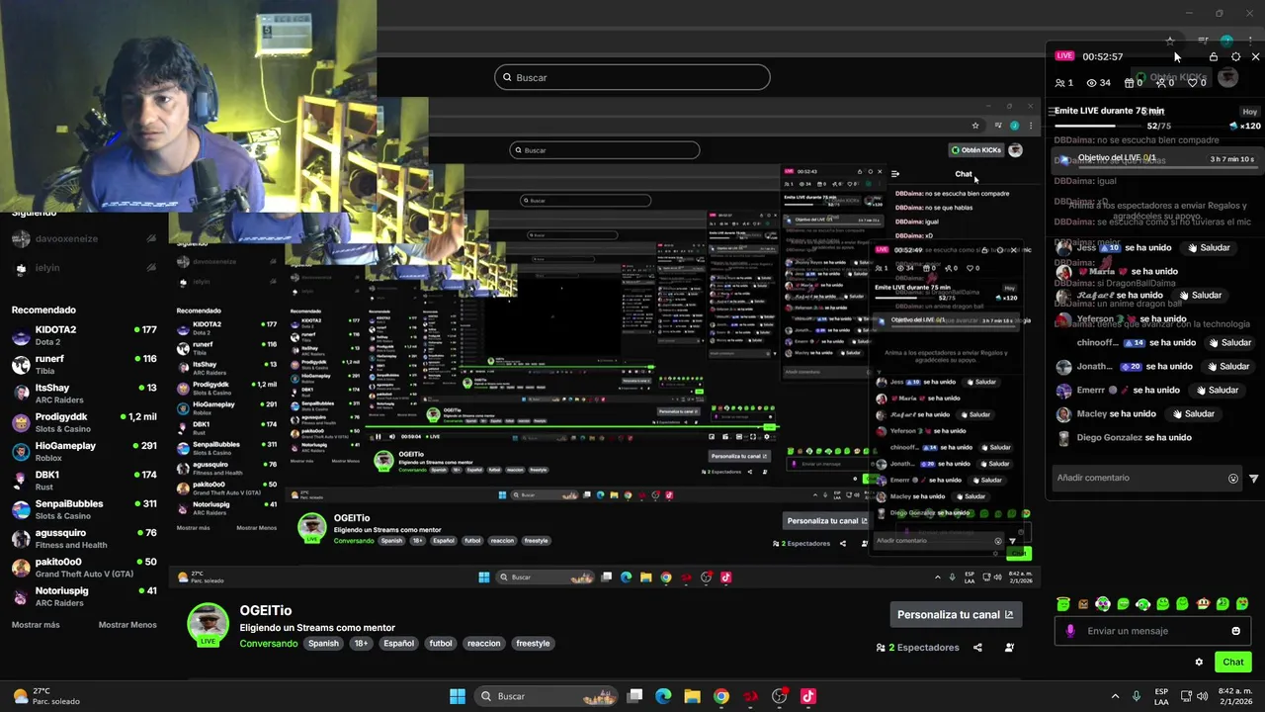Image resolution: width=1265 pixels, height=712 pixels.
Task: Open Google Chrome from taskbar
Action: pos(721,696)
